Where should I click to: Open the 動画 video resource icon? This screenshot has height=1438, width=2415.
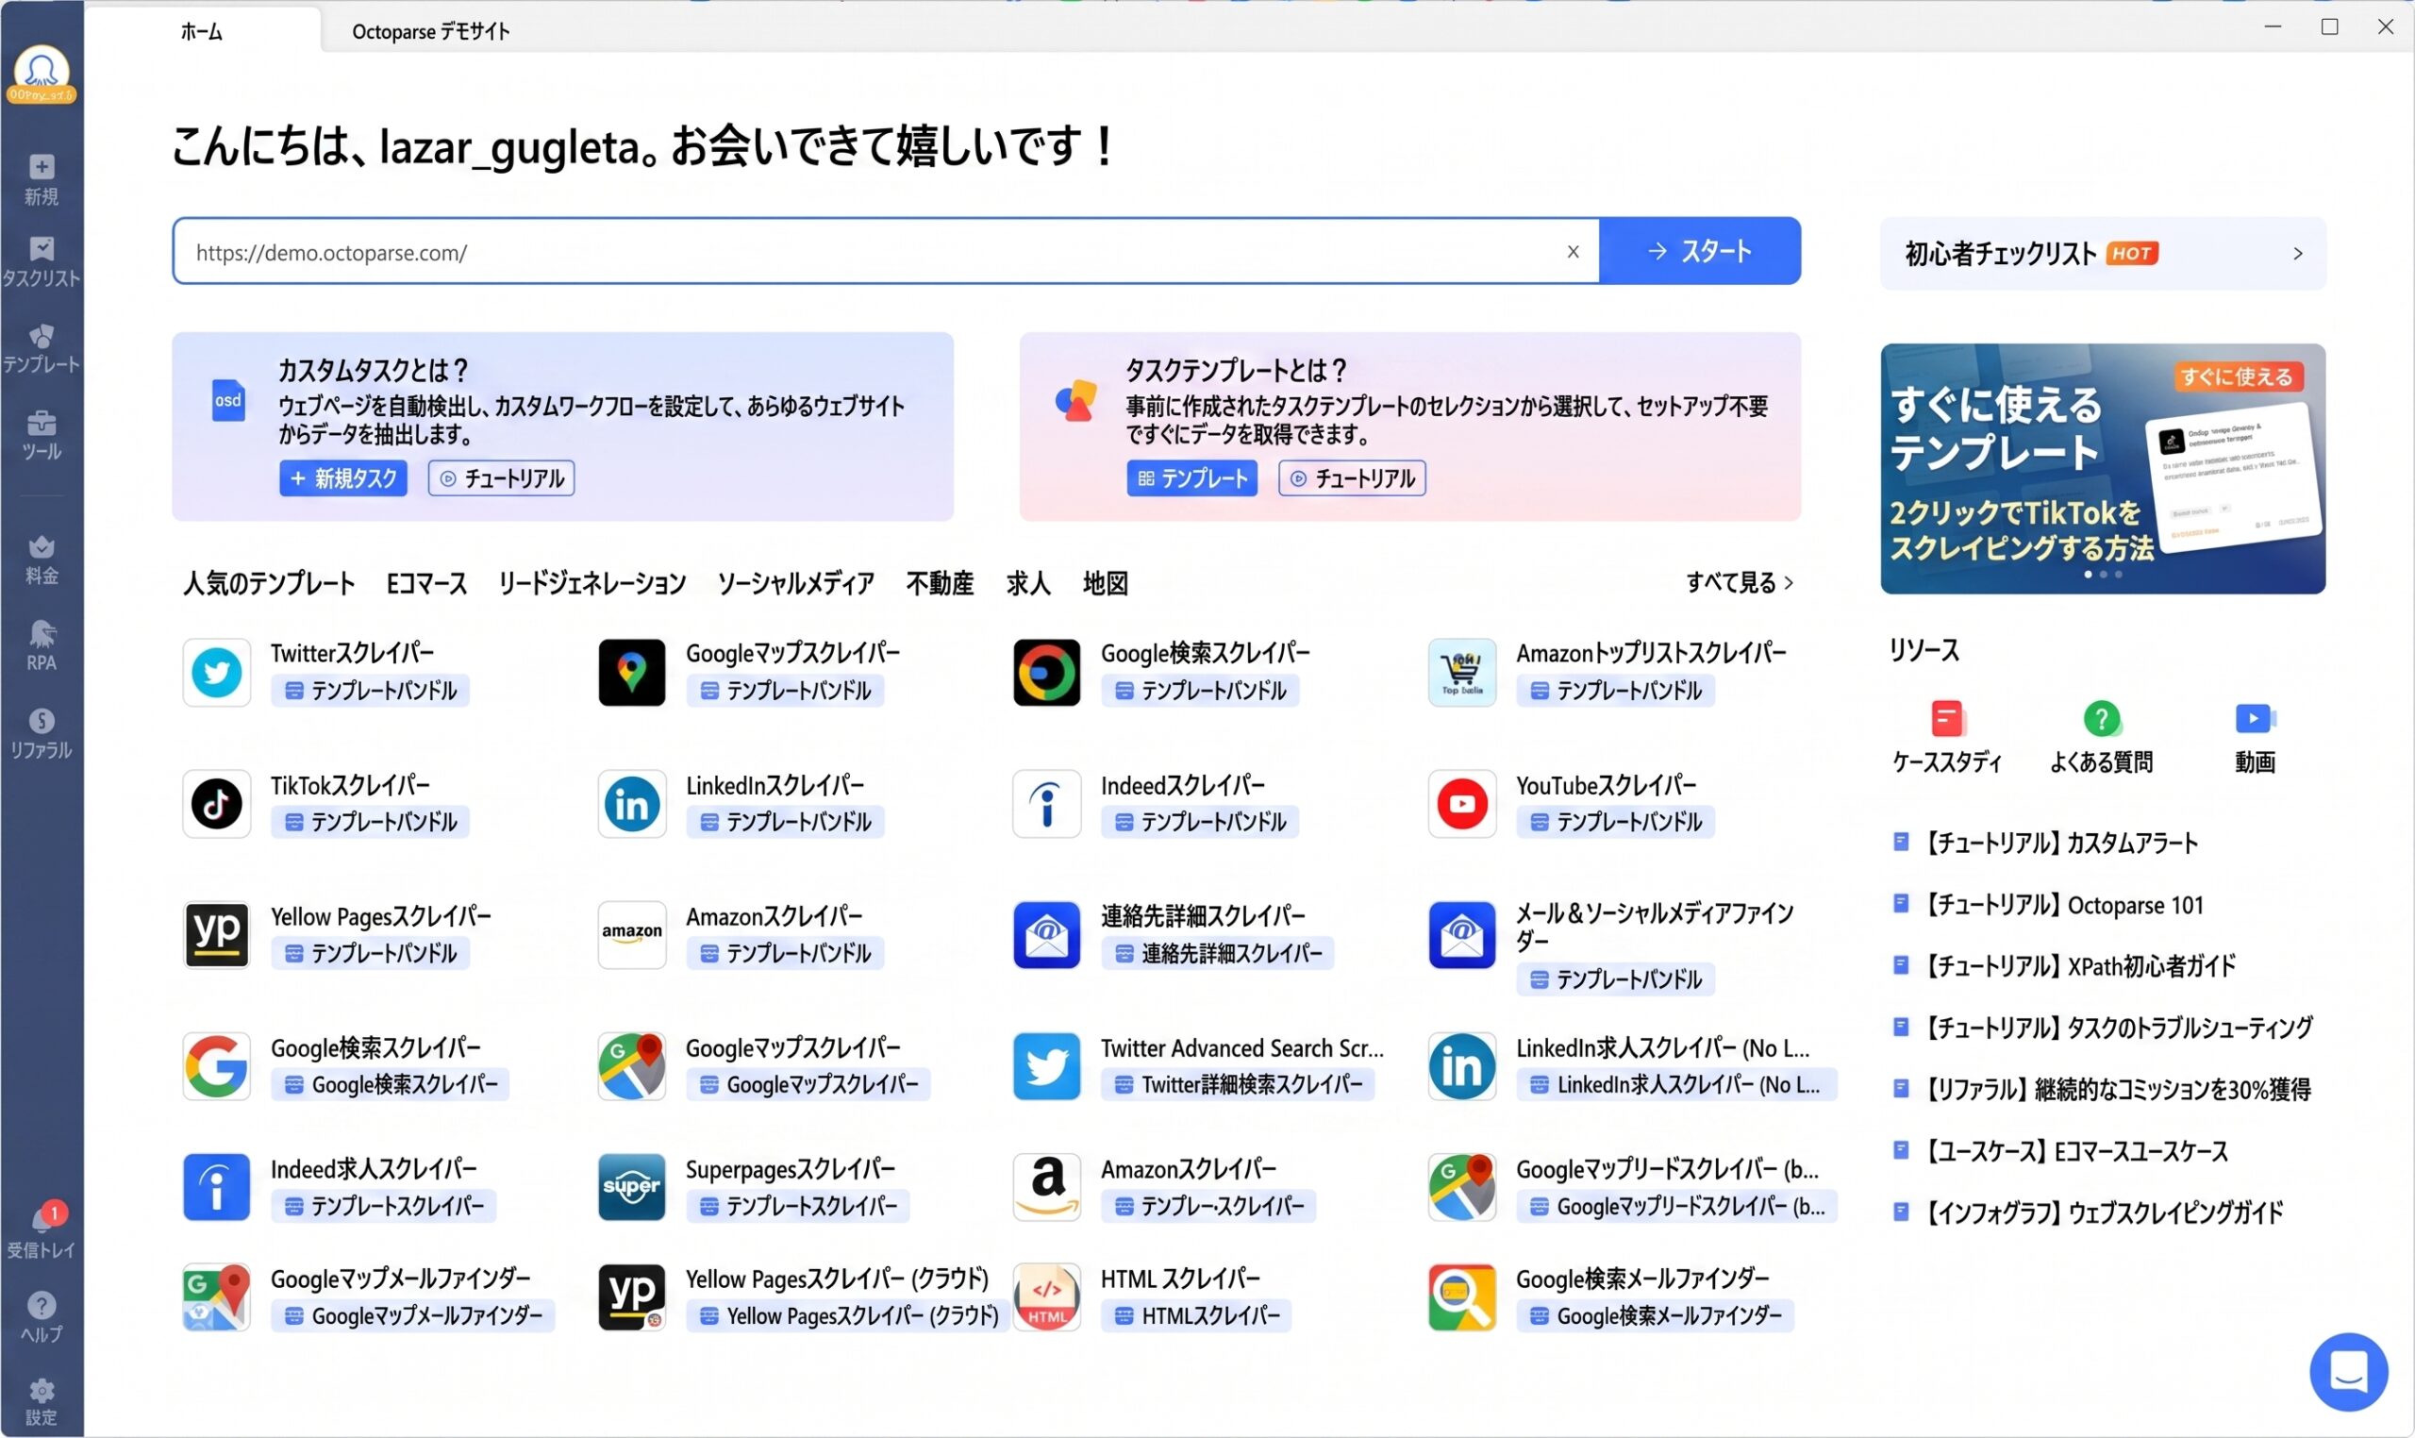coord(2256,718)
